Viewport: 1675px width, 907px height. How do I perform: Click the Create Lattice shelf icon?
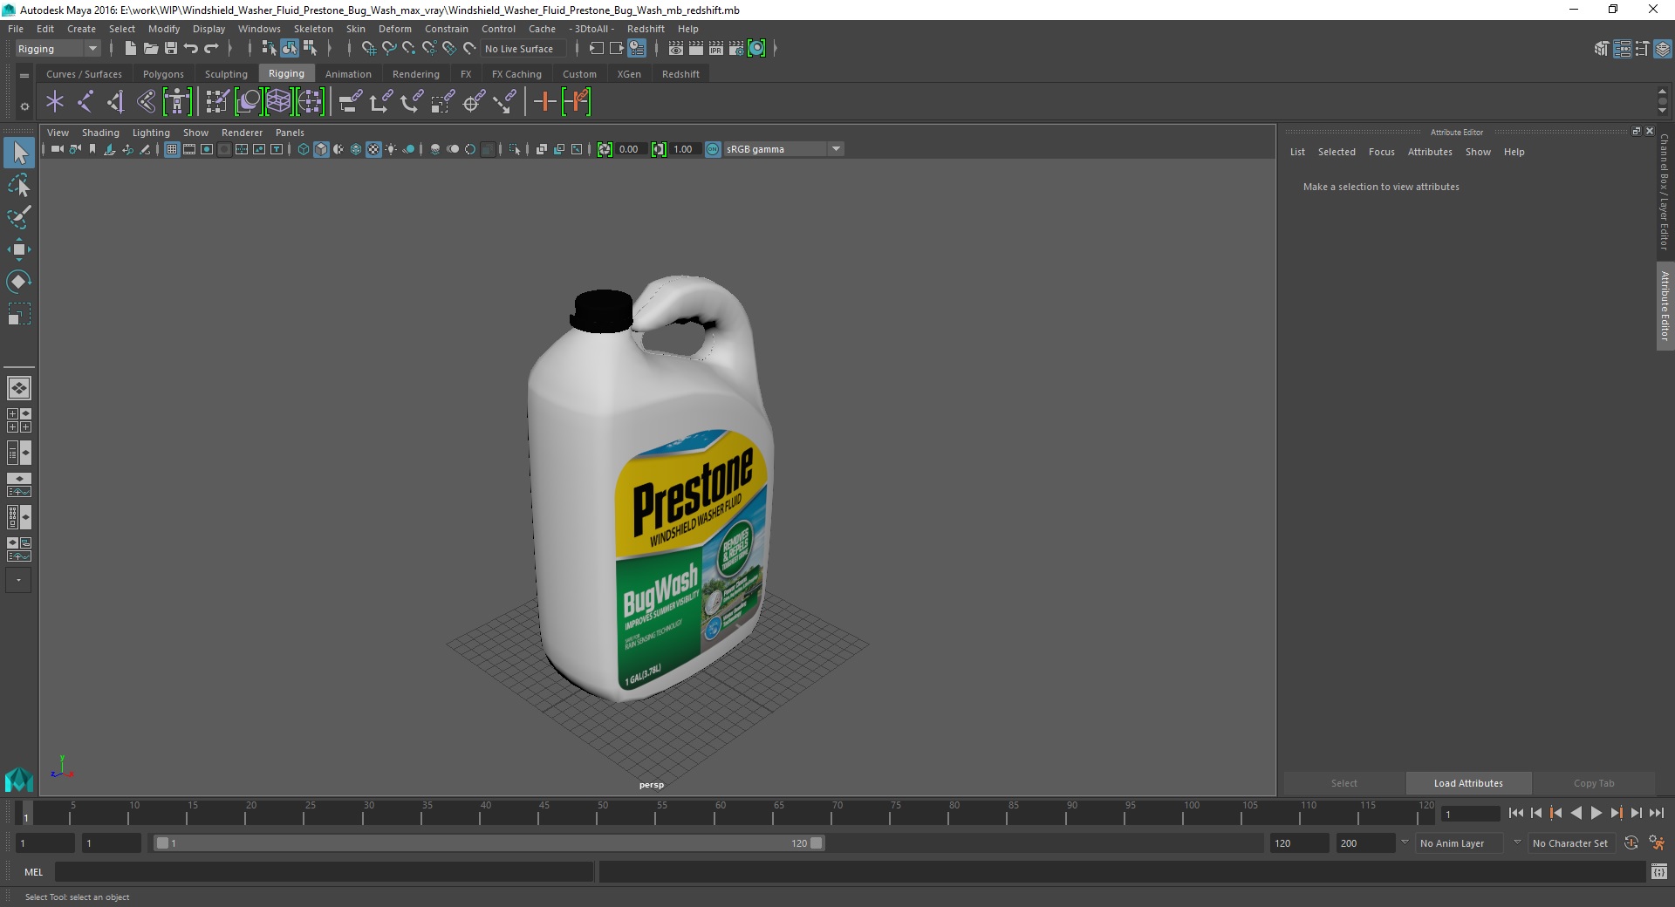coord(278,102)
